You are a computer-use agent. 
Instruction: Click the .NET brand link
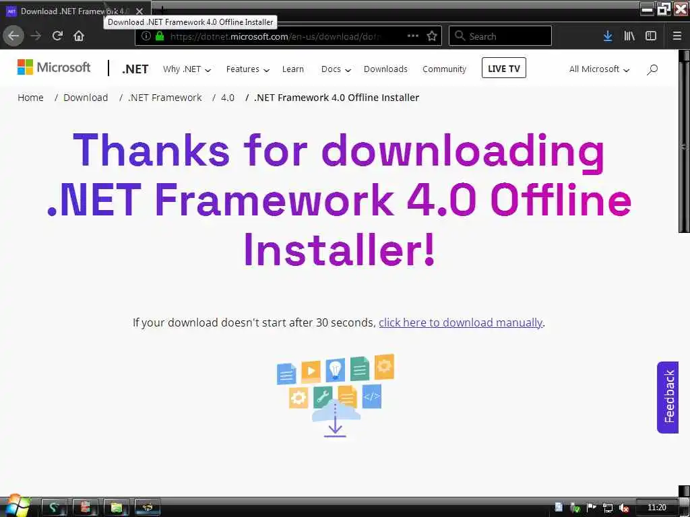click(x=135, y=69)
